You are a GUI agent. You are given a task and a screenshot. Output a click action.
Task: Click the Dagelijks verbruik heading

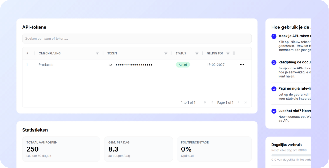(286, 145)
